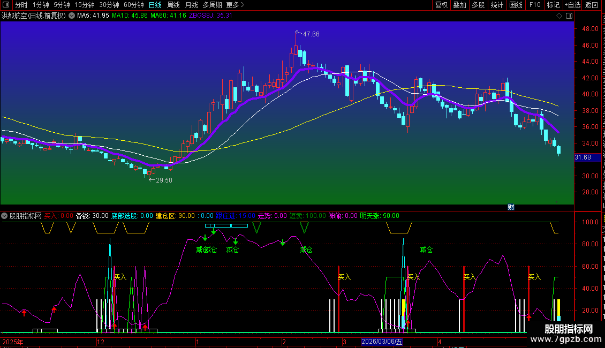605x348 pixels.
Task: Toggle the right side panel icon
Action: 569,16
